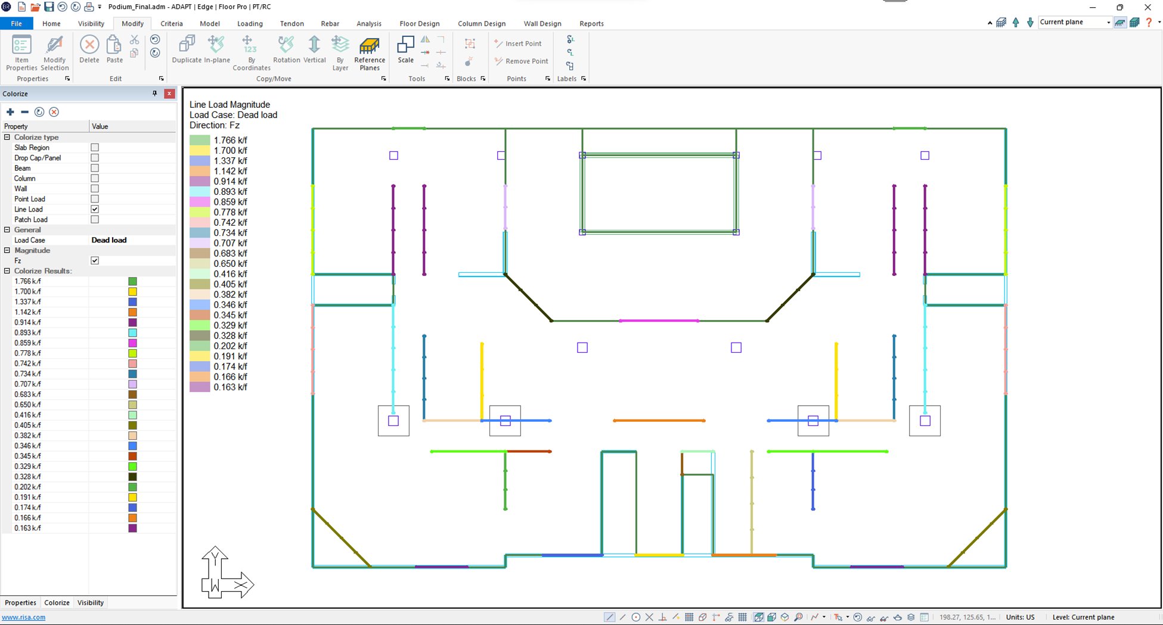Click the Delete tool in the Edit group
Image resolution: width=1163 pixels, height=625 pixels.
pyautogui.click(x=89, y=49)
